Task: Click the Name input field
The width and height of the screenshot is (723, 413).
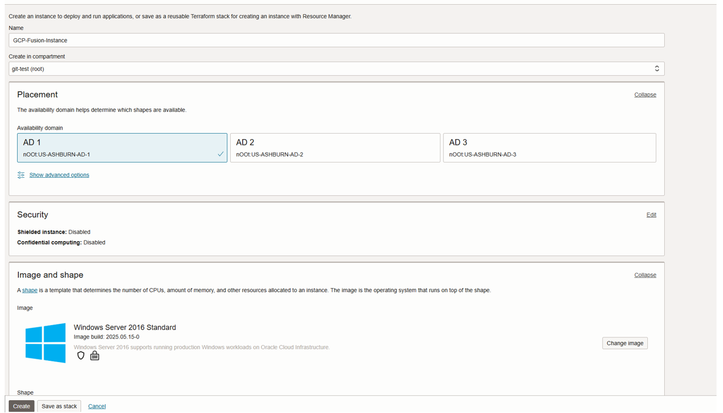Action: (336, 40)
